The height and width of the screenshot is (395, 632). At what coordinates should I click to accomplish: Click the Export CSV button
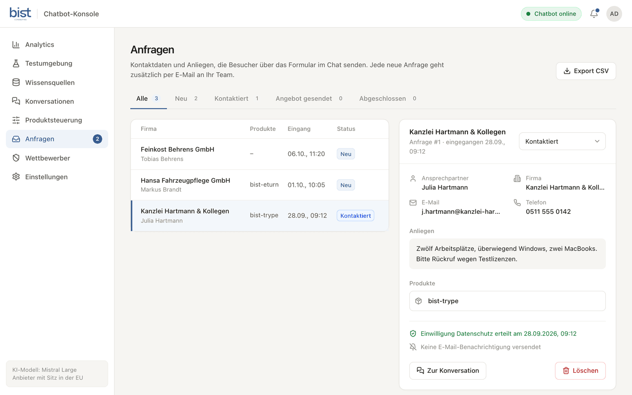pos(586,71)
